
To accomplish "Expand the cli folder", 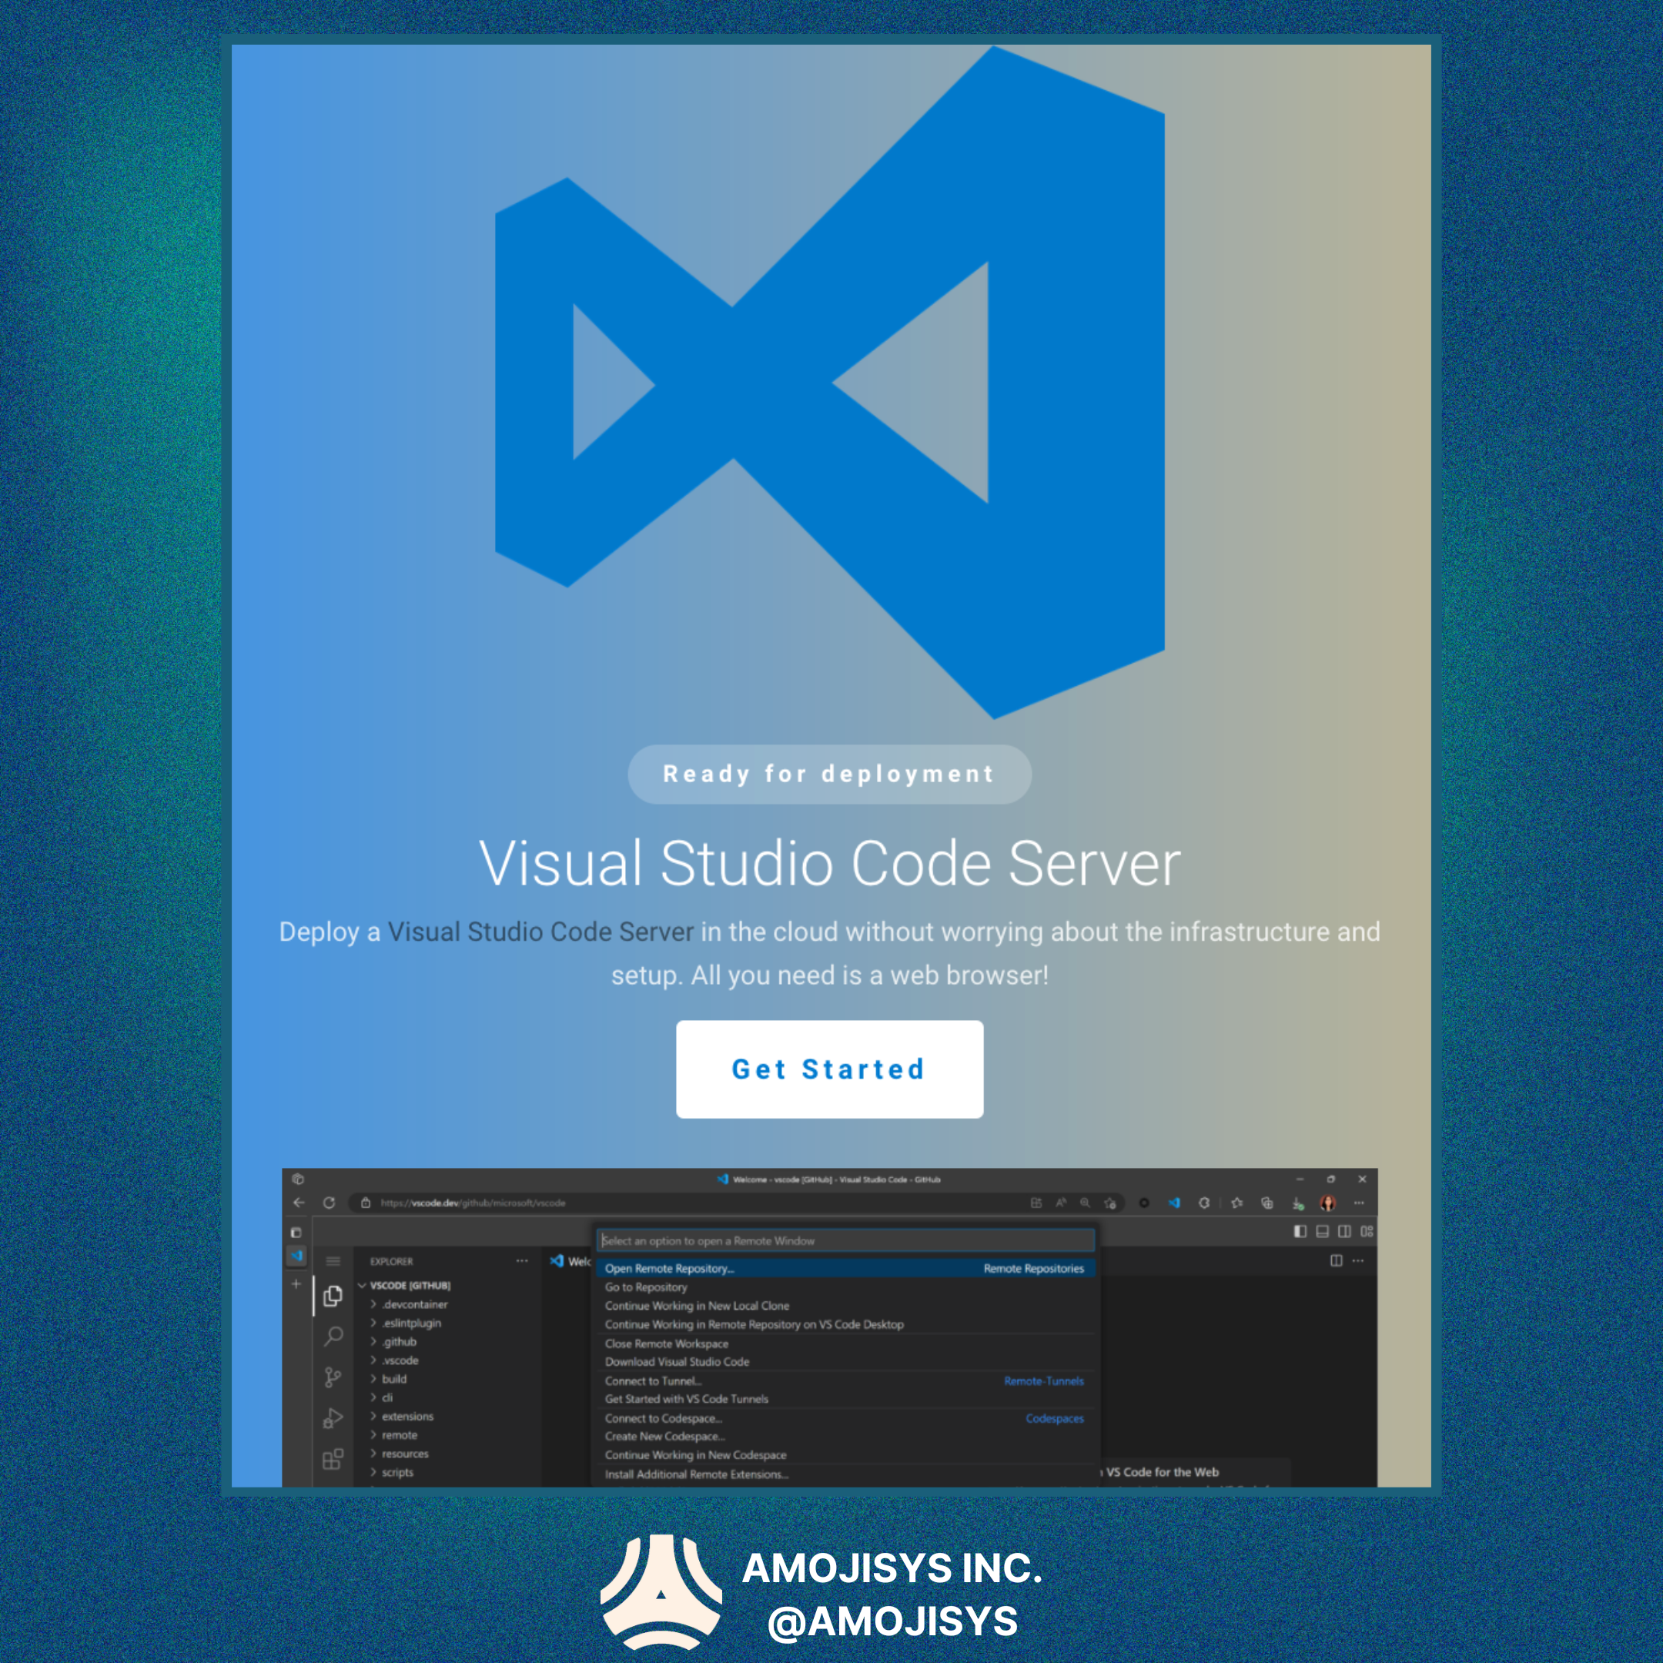I will tap(387, 1398).
